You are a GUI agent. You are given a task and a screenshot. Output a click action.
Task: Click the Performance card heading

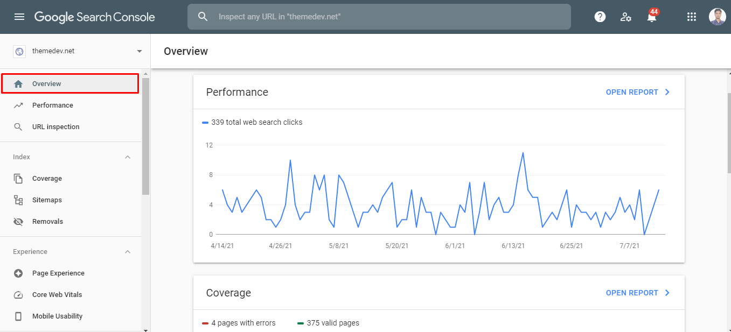237,92
